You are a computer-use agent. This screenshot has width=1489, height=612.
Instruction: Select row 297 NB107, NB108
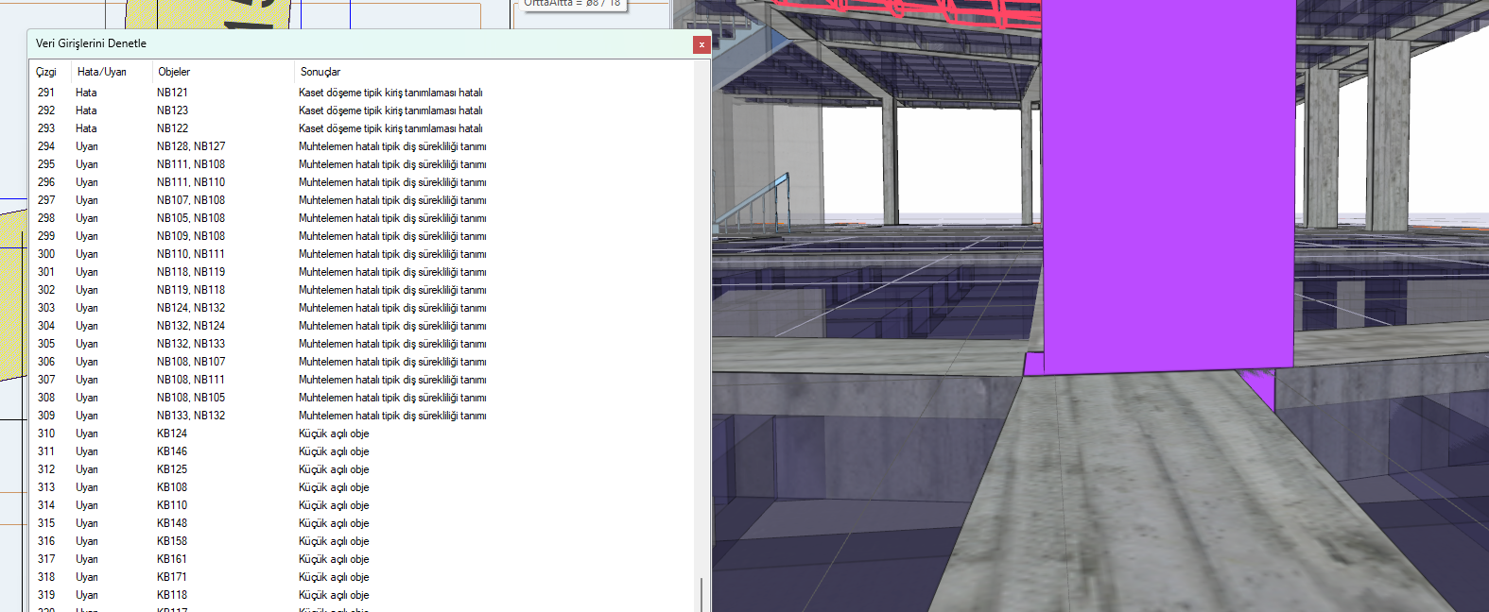[362, 200]
